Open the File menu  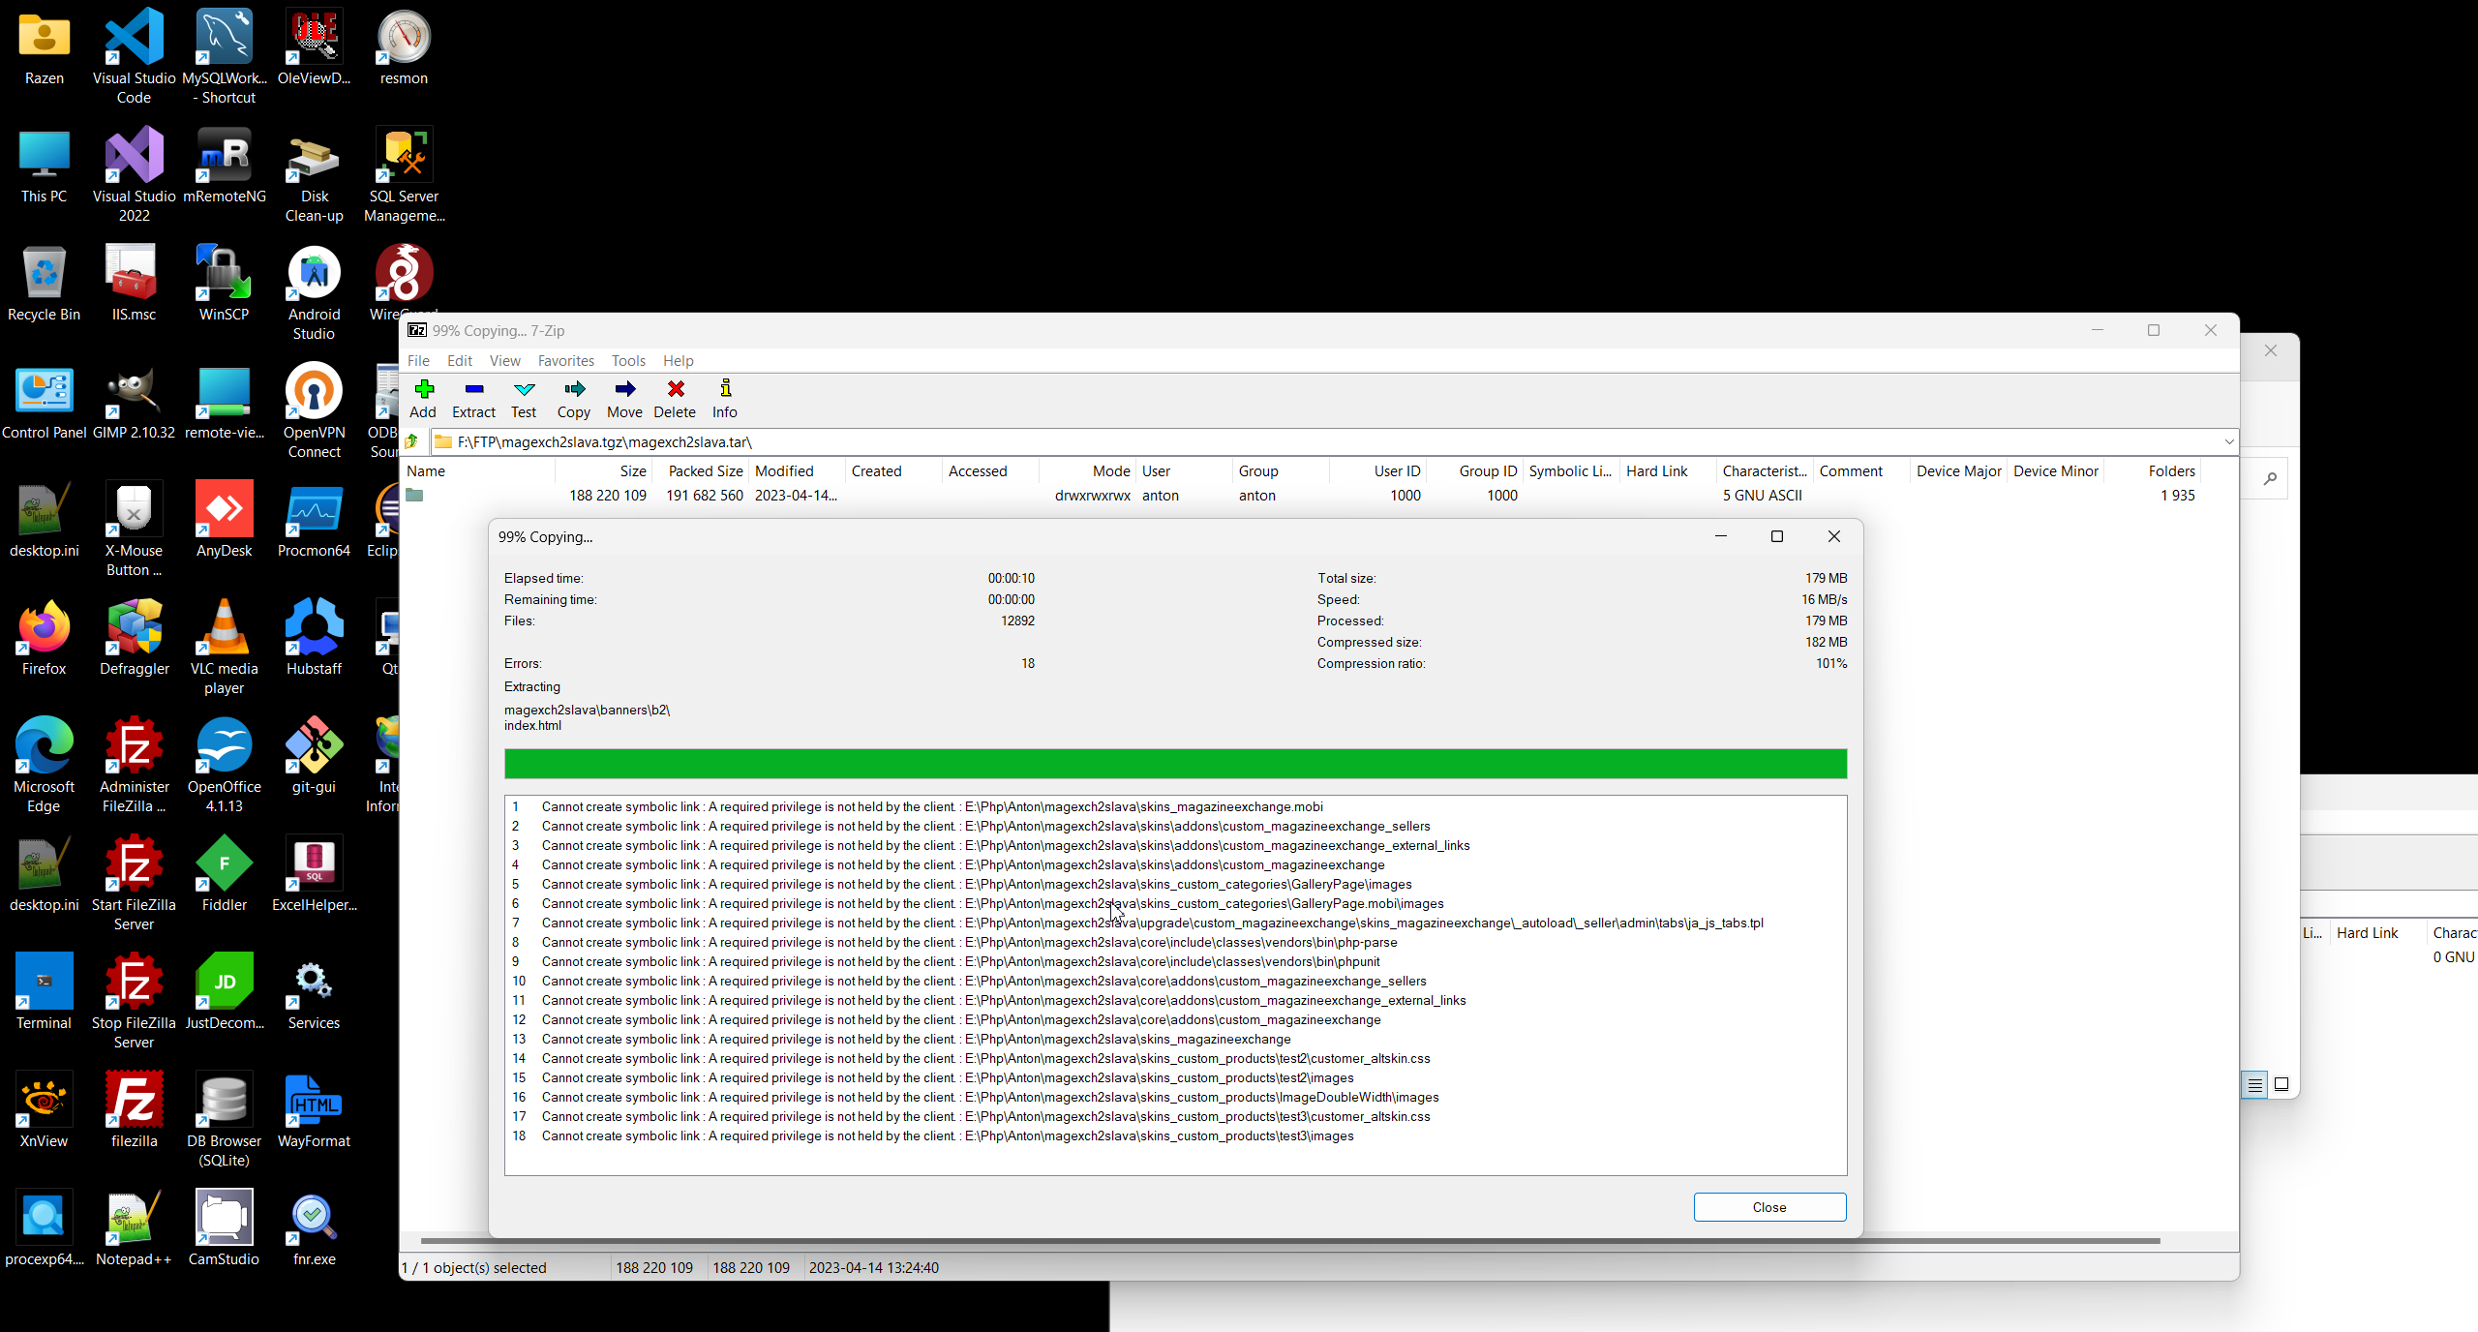[418, 360]
